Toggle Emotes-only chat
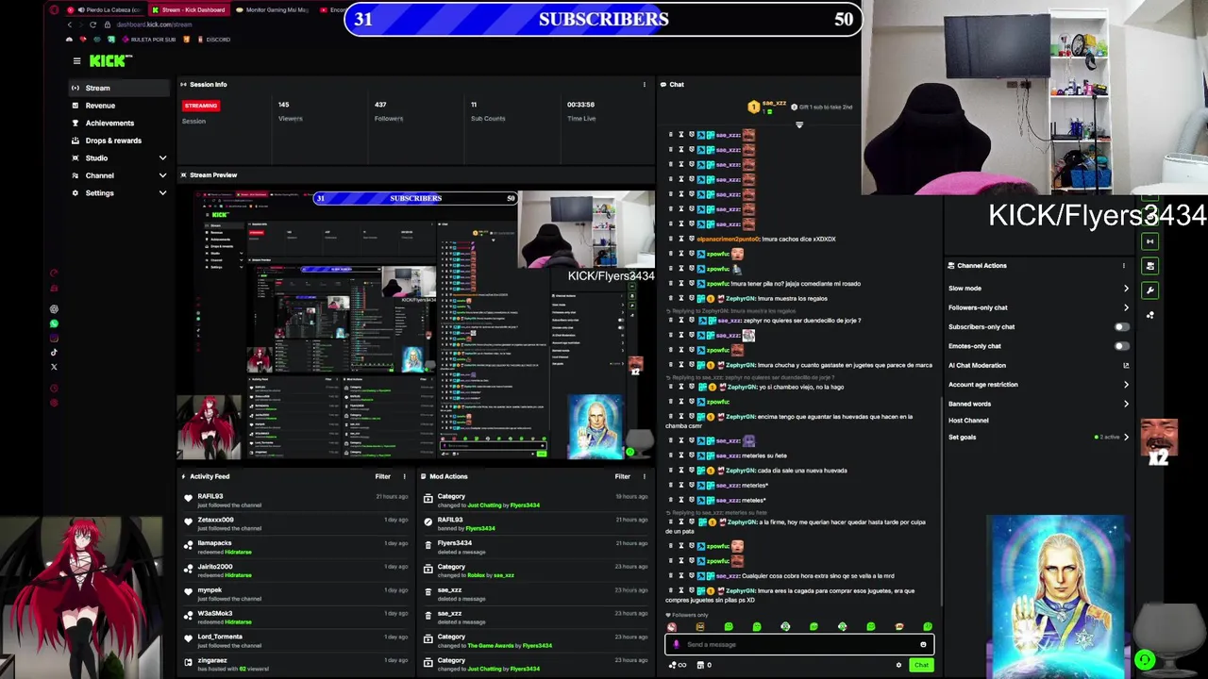Image resolution: width=1208 pixels, height=679 pixels. click(x=1121, y=346)
